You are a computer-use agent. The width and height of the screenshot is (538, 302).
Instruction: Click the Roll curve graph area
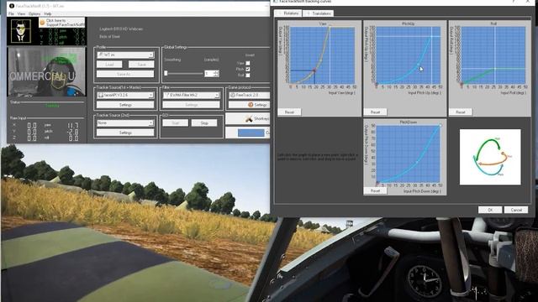point(493,55)
